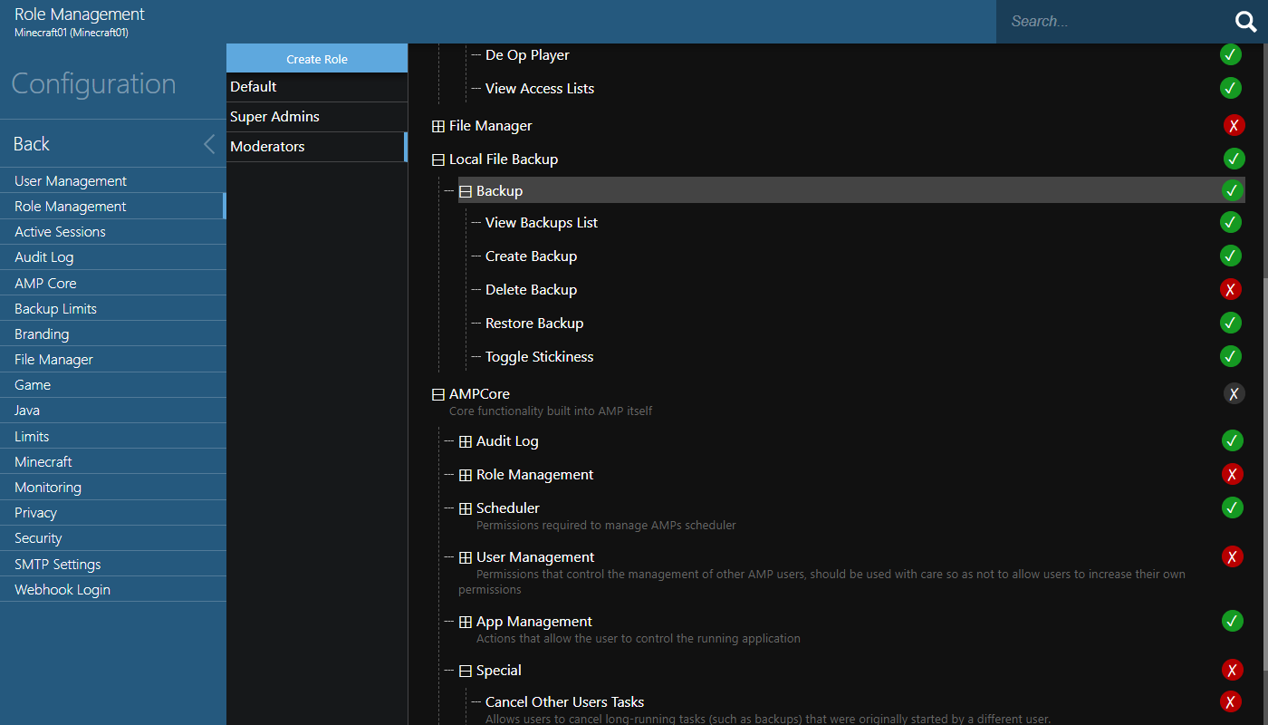Open User Management in the sidebar
The width and height of the screenshot is (1268, 725).
coord(113,181)
